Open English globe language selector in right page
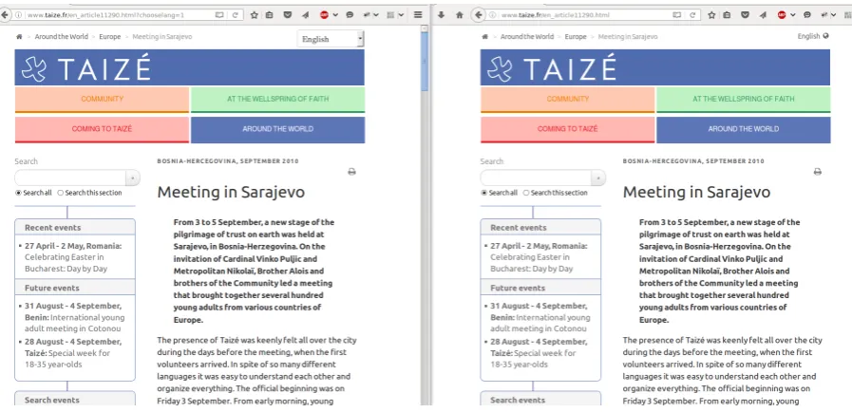Screen dimensions: 852x412 813,36
